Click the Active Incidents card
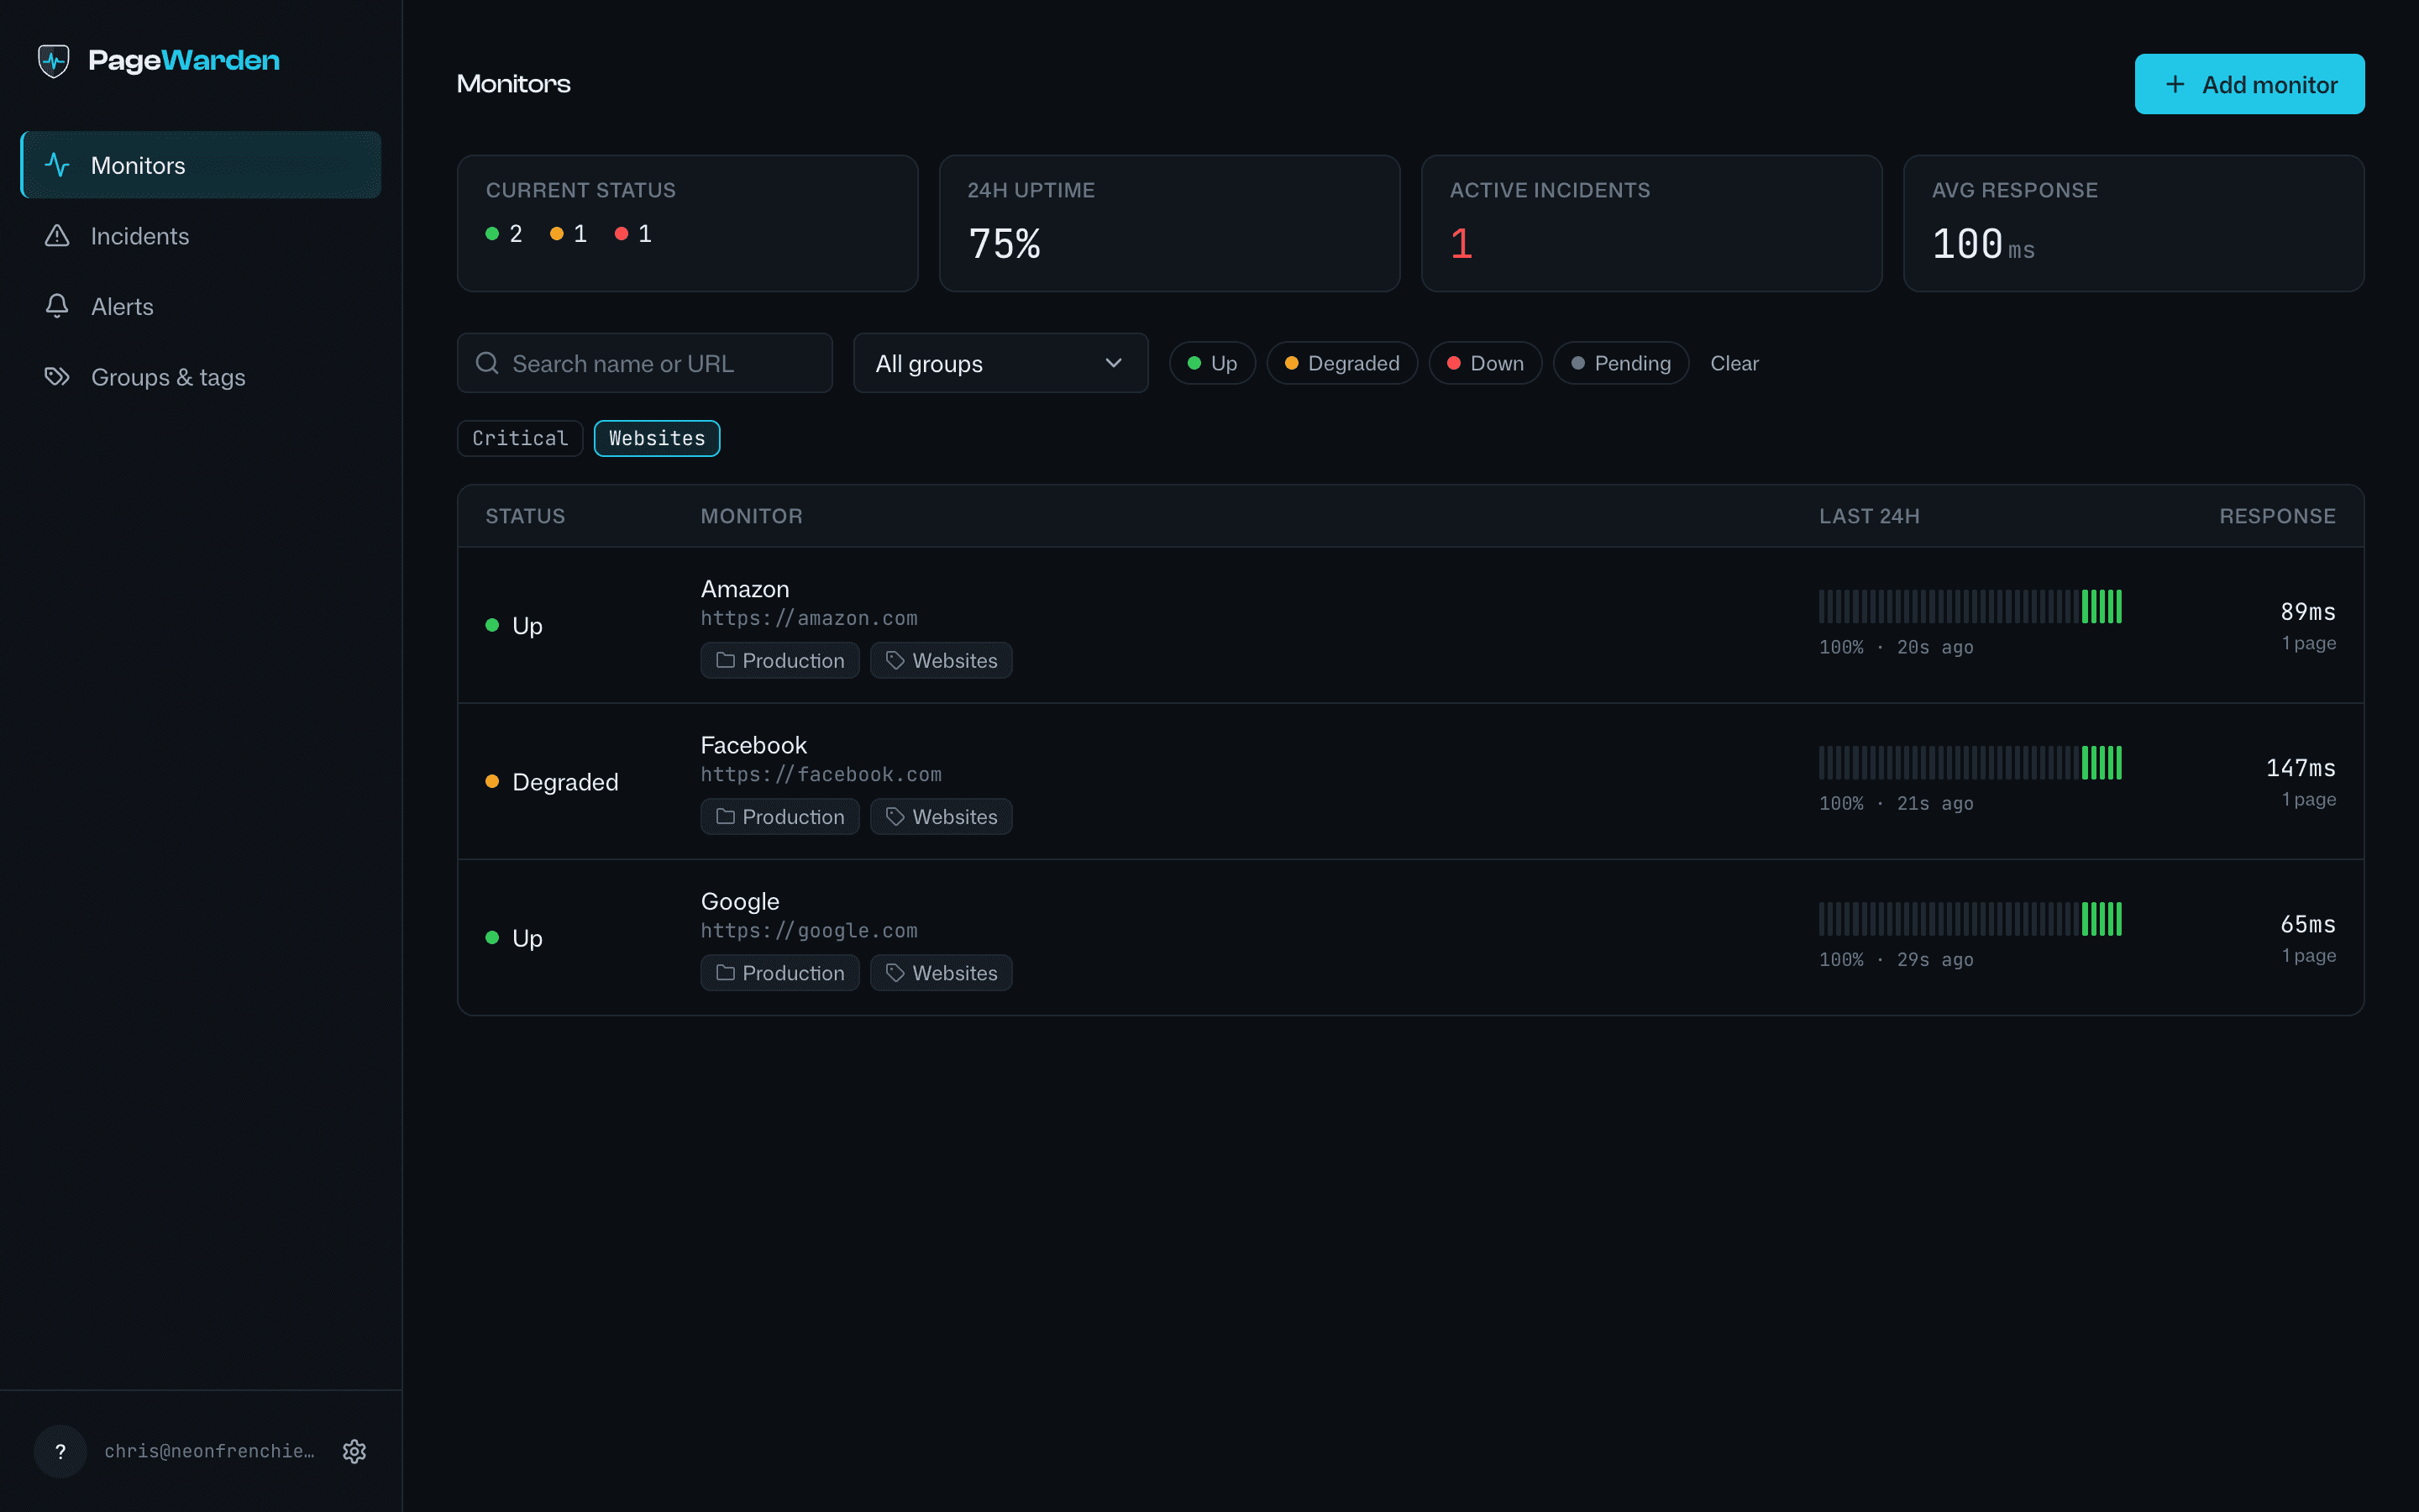Image resolution: width=2419 pixels, height=1512 pixels. point(1651,223)
